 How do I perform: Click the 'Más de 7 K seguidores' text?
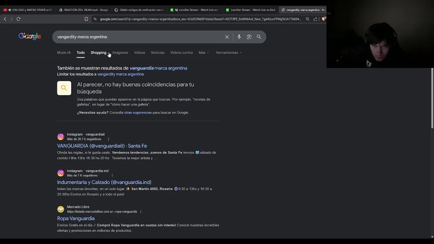click(x=82, y=176)
